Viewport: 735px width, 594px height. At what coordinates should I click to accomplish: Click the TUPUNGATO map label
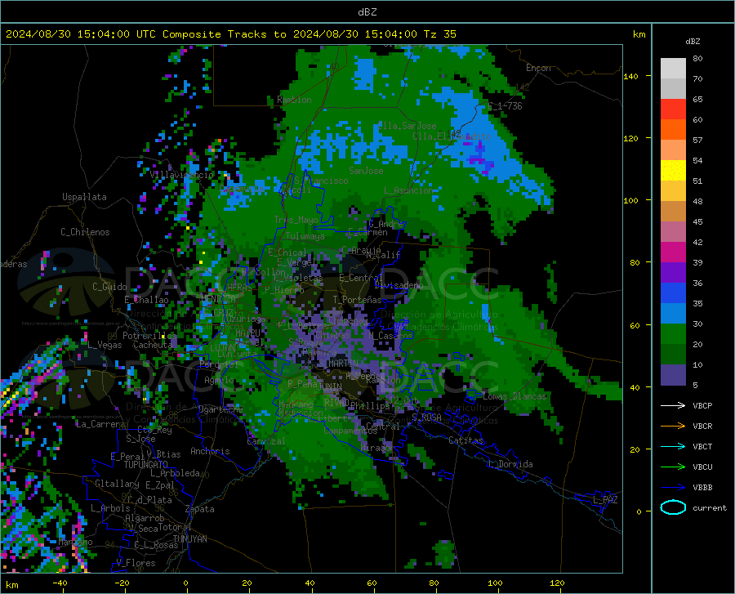[146, 465]
